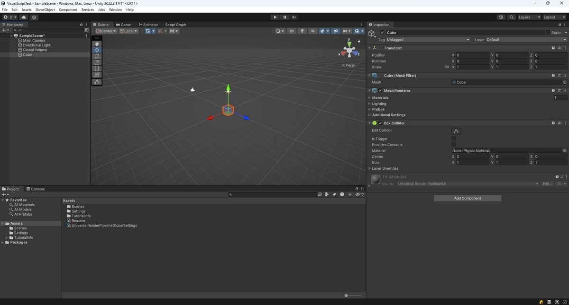Open the Physic Material object picker
569x305 pixels.
pos(565,150)
